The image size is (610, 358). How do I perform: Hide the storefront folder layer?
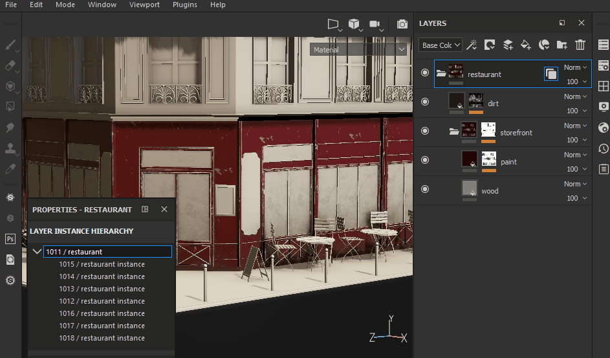click(x=425, y=131)
